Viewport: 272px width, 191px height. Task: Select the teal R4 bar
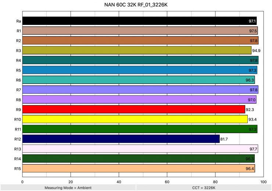[140, 60]
